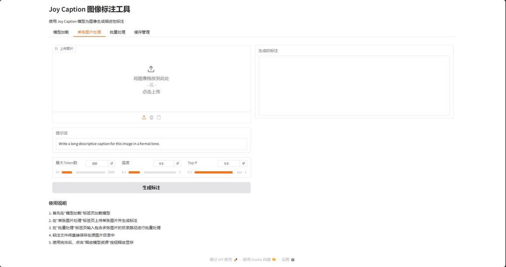Reset the 最大Token数 value with its reset icon
Screen dimensions: 506x267
(112, 163)
